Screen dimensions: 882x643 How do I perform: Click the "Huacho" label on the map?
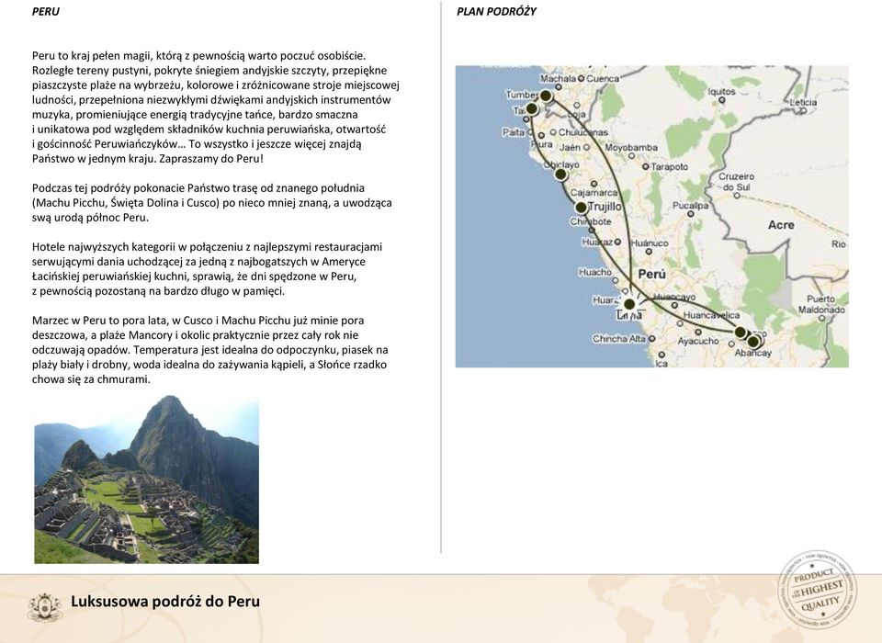595,272
